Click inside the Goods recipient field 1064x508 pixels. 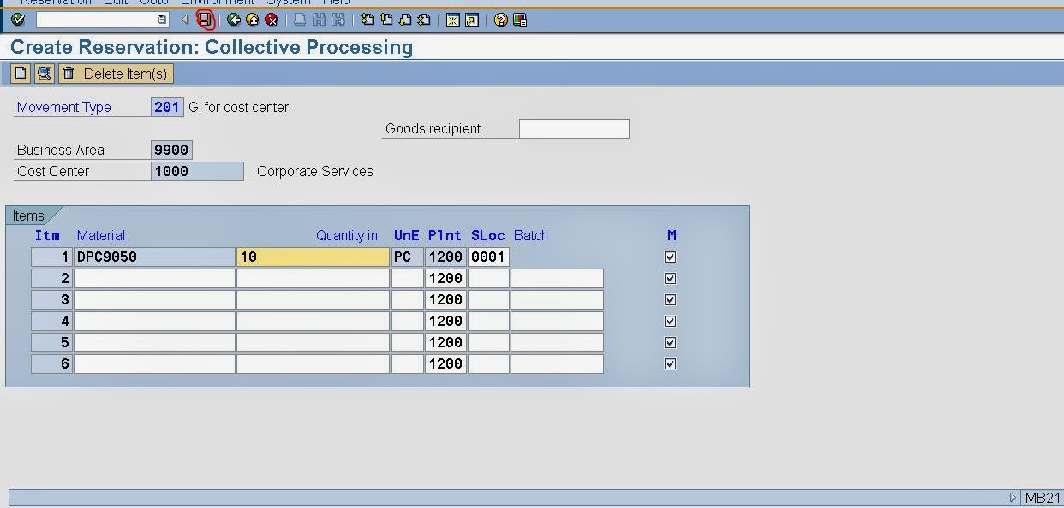point(574,128)
